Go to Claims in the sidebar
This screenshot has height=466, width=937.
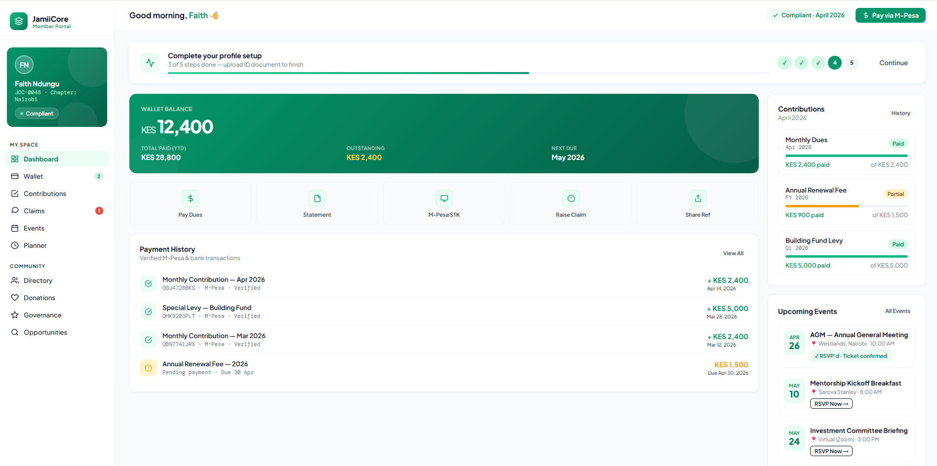tap(34, 211)
